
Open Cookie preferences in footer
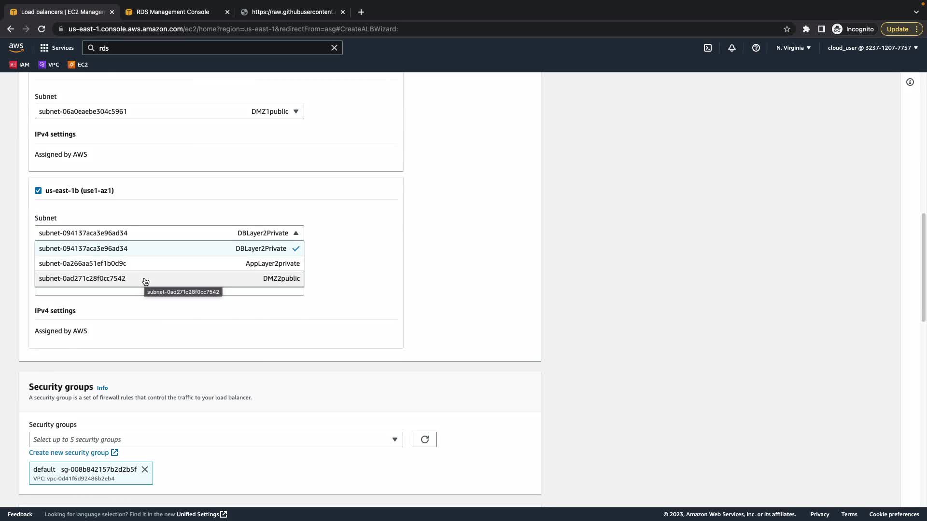894,514
